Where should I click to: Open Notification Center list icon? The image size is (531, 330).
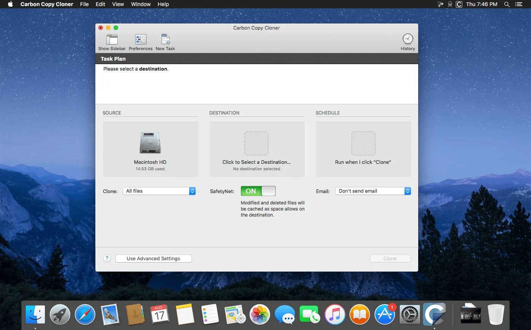tap(519, 4)
